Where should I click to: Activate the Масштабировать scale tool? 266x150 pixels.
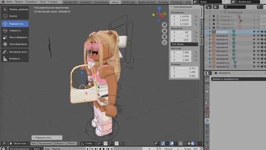15,37
